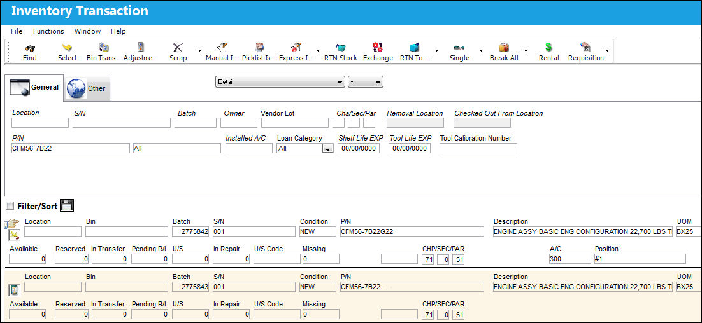
Task: Enable the Filter/Sort checkbox
Action: 10,205
